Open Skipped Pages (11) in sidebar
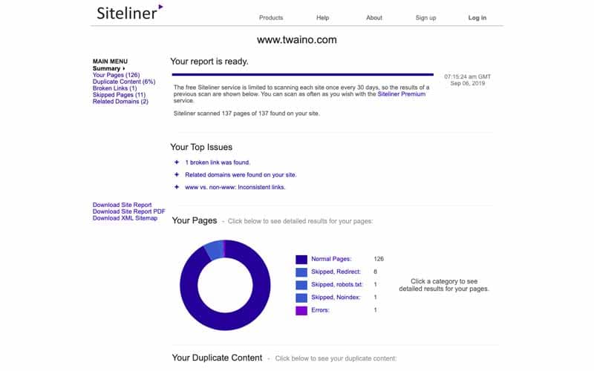Viewport: 594px width, 371px height. tap(119, 95)
